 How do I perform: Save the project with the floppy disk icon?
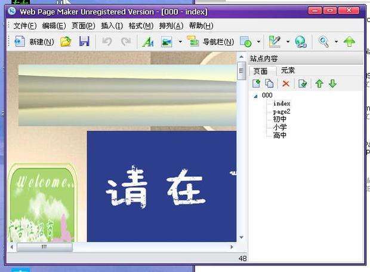(84, 42)
